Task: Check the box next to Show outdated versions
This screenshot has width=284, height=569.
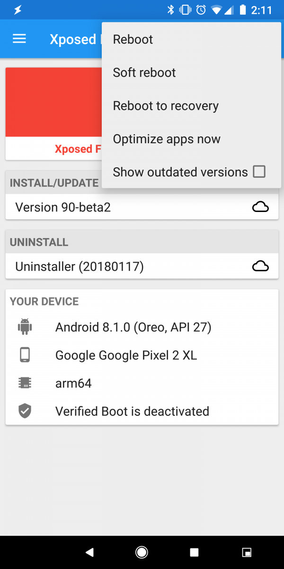Action: pos(259,172)
